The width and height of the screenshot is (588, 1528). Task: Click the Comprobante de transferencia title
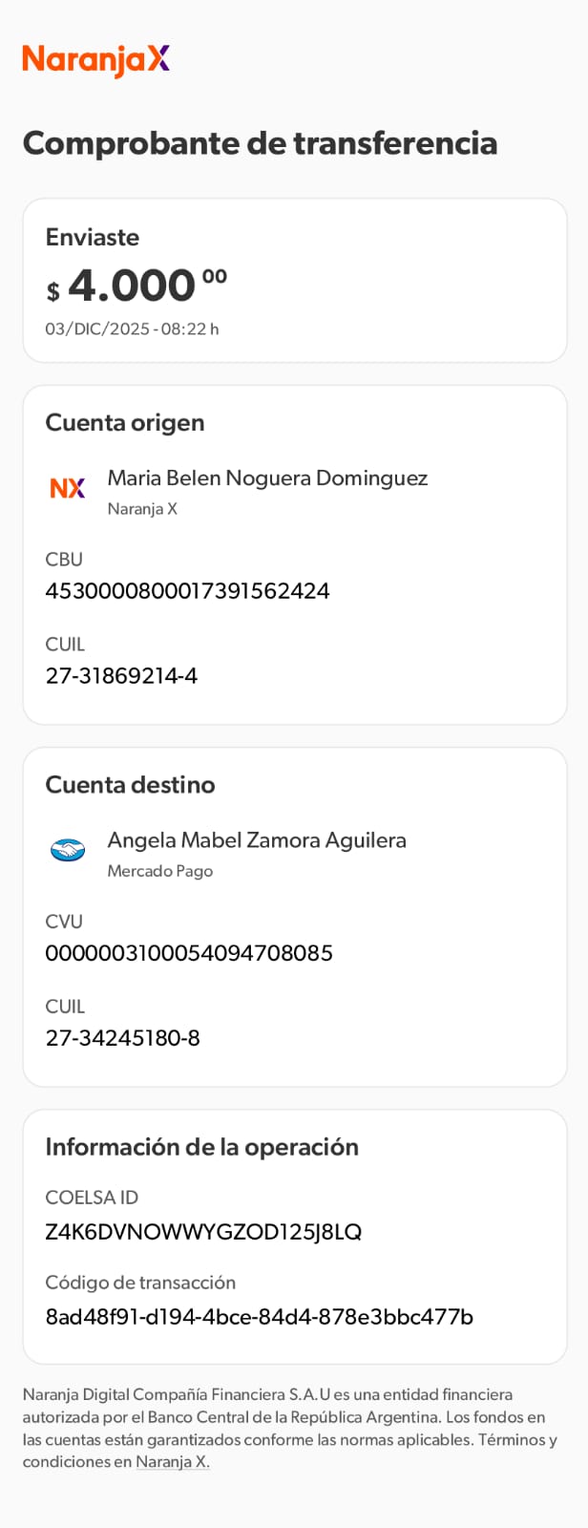(x=260, y=143)
